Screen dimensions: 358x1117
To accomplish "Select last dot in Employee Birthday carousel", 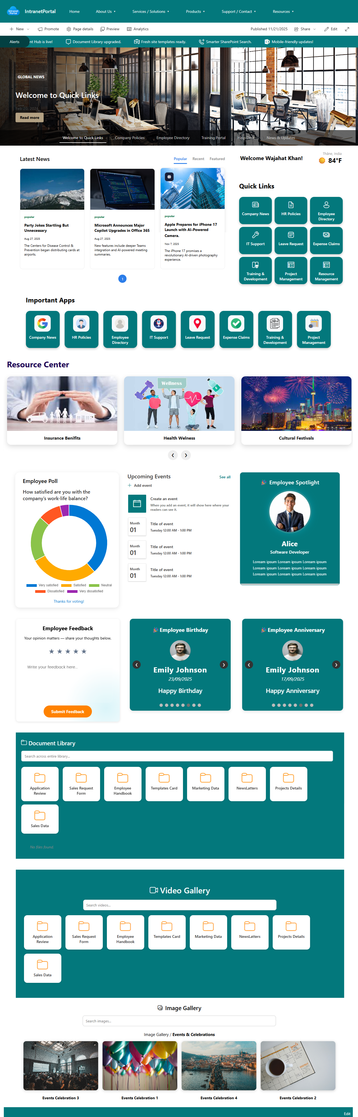I will pos(199,705).
